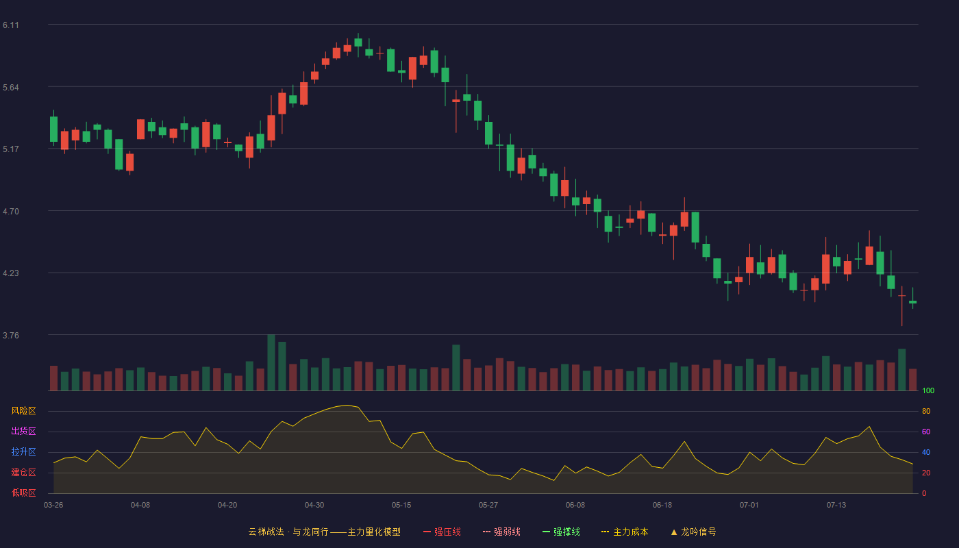Select the 低吸区 zone label

(23, 493)
